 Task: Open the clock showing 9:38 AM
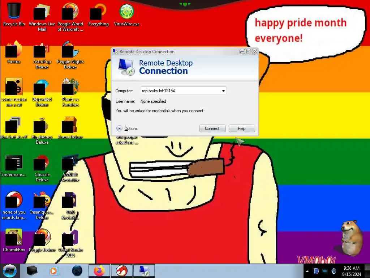click(x=352, y=271)
